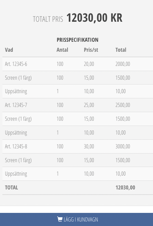
Task: Click the Total column header
Action: [121, 50]
